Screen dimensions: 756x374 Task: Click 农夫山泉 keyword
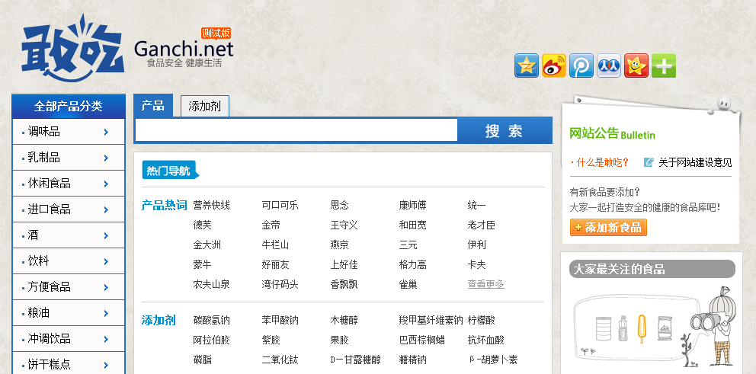click(x=212, y=284)
